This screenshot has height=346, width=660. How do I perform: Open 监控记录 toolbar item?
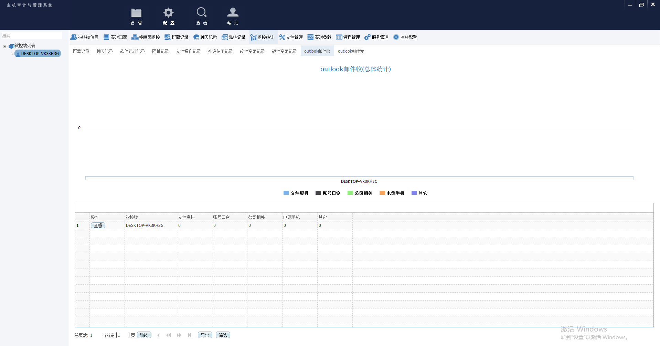[x=234, y=37]
